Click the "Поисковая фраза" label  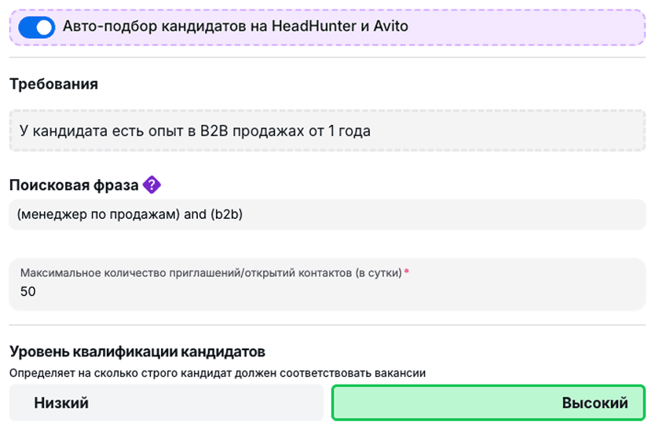tap(74, 185)
